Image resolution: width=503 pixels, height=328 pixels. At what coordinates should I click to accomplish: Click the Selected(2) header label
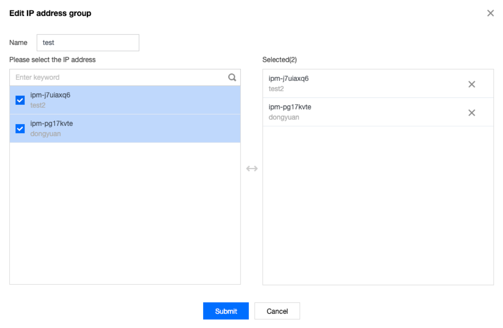tap(280, 60)
